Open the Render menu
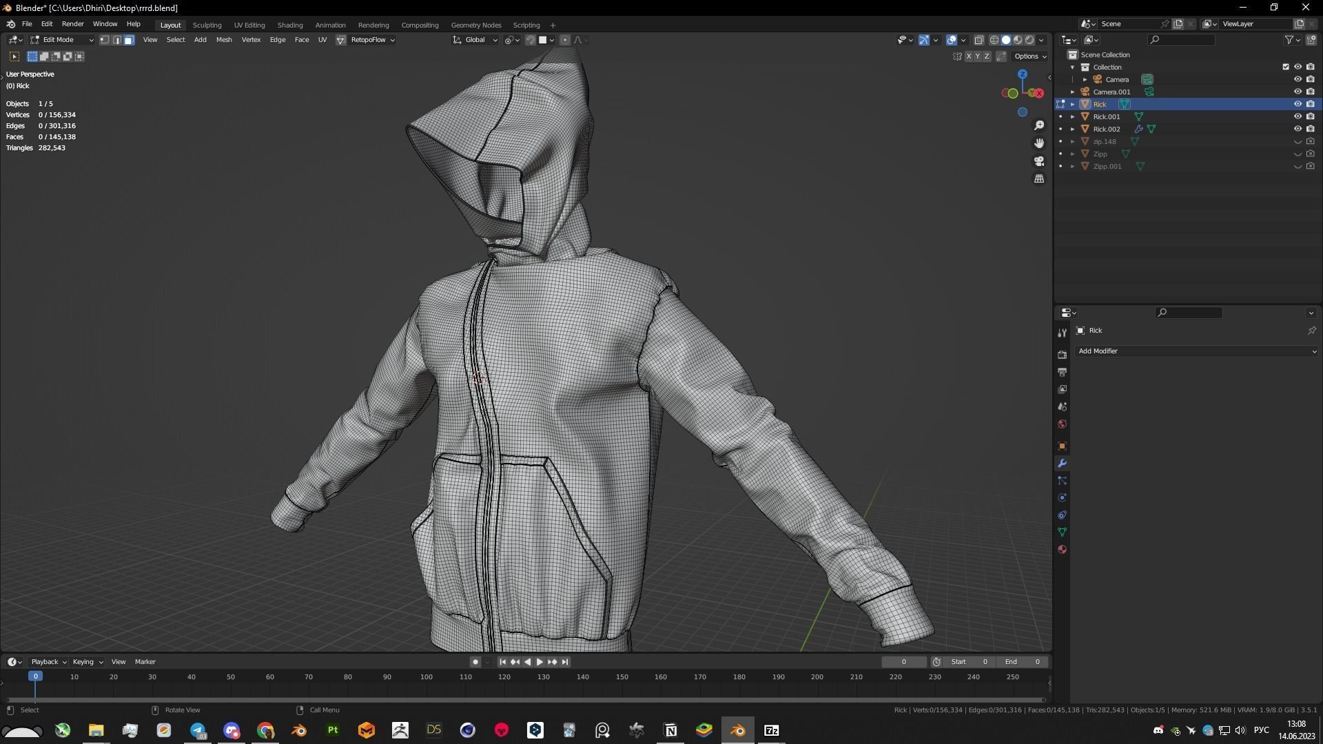Image resolution: width=1323 pixels, height=744 pixels. pos(72,23)
